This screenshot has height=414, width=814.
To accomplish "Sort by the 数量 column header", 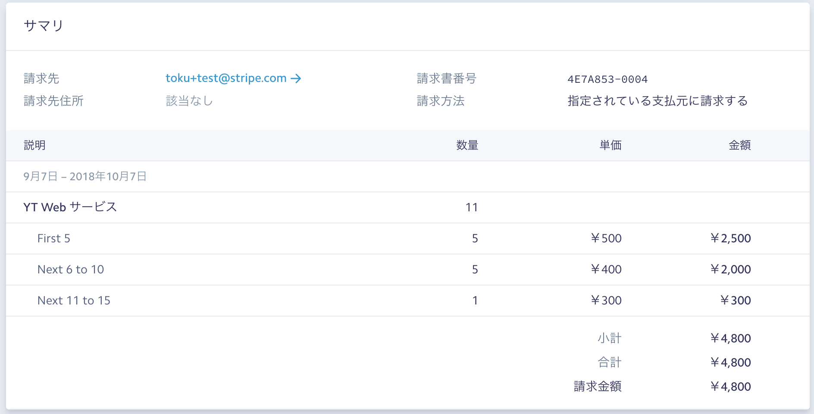I will pos(467,145).
